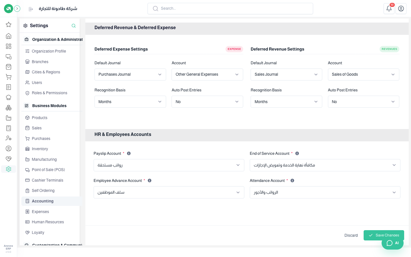This screenshot has height=257, width=411.
Task: Click the search input field
Action: [x=230, y=9]
